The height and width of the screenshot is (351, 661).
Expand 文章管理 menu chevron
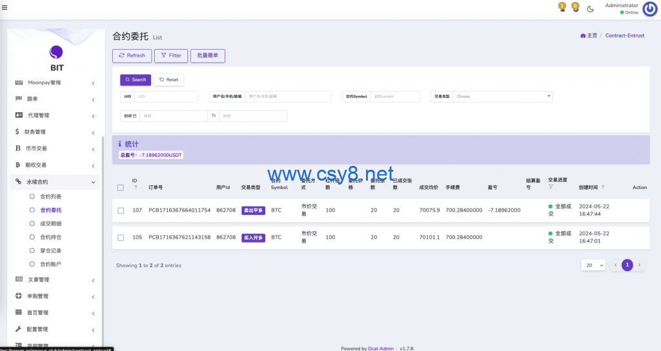click(x=93, y=280)
